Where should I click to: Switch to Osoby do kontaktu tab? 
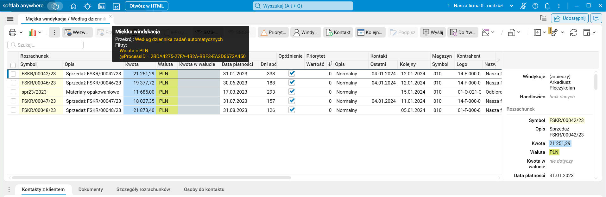(x=204, y=189)
